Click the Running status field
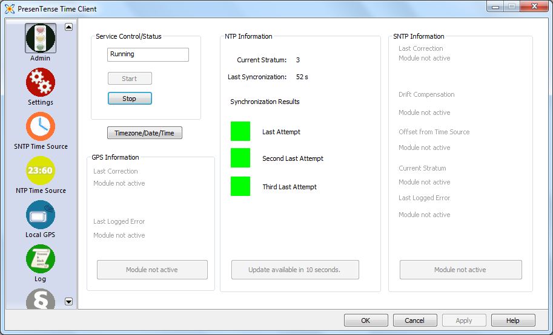This screenshot has width=553, height=335. point(148,54)
